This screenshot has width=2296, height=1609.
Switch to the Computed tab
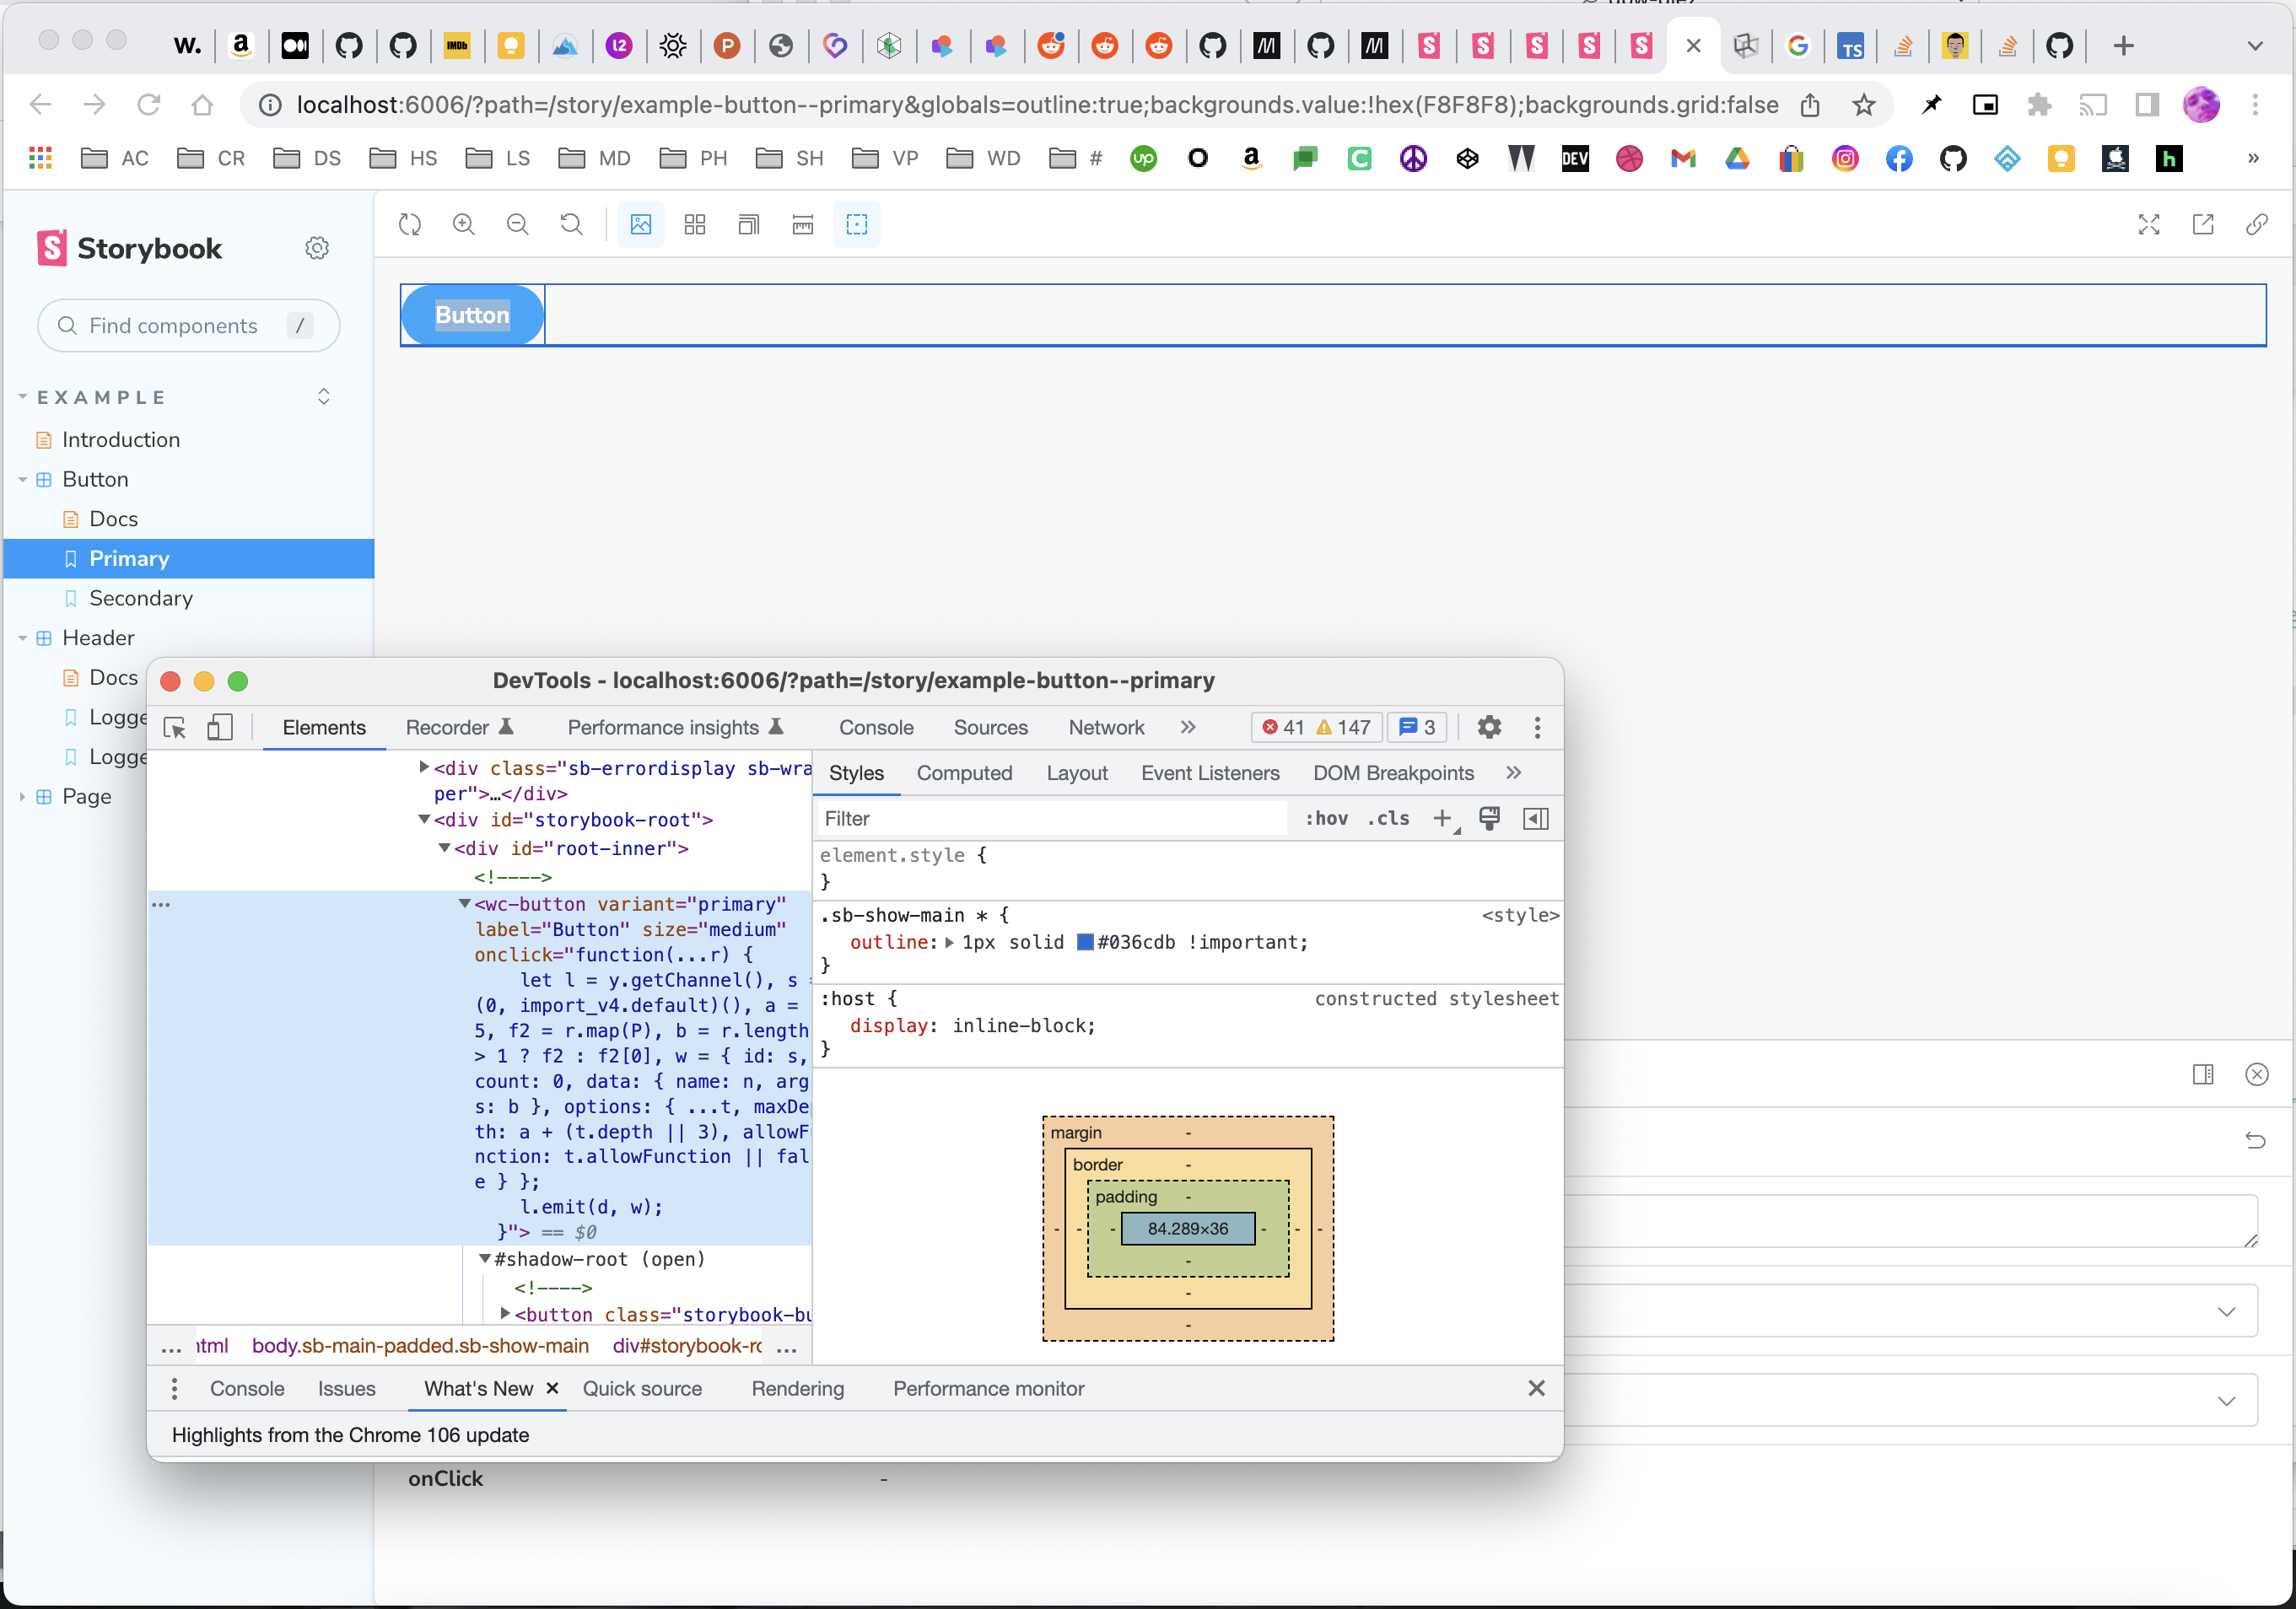pos(964,772)
